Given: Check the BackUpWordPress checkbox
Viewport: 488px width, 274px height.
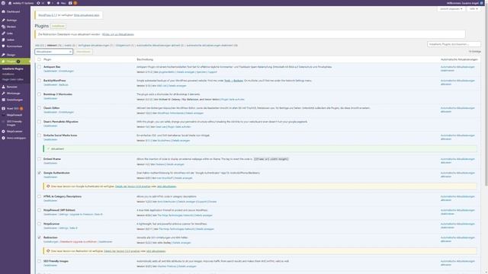Looking at the screenshot, I should (x=39, y=81).
